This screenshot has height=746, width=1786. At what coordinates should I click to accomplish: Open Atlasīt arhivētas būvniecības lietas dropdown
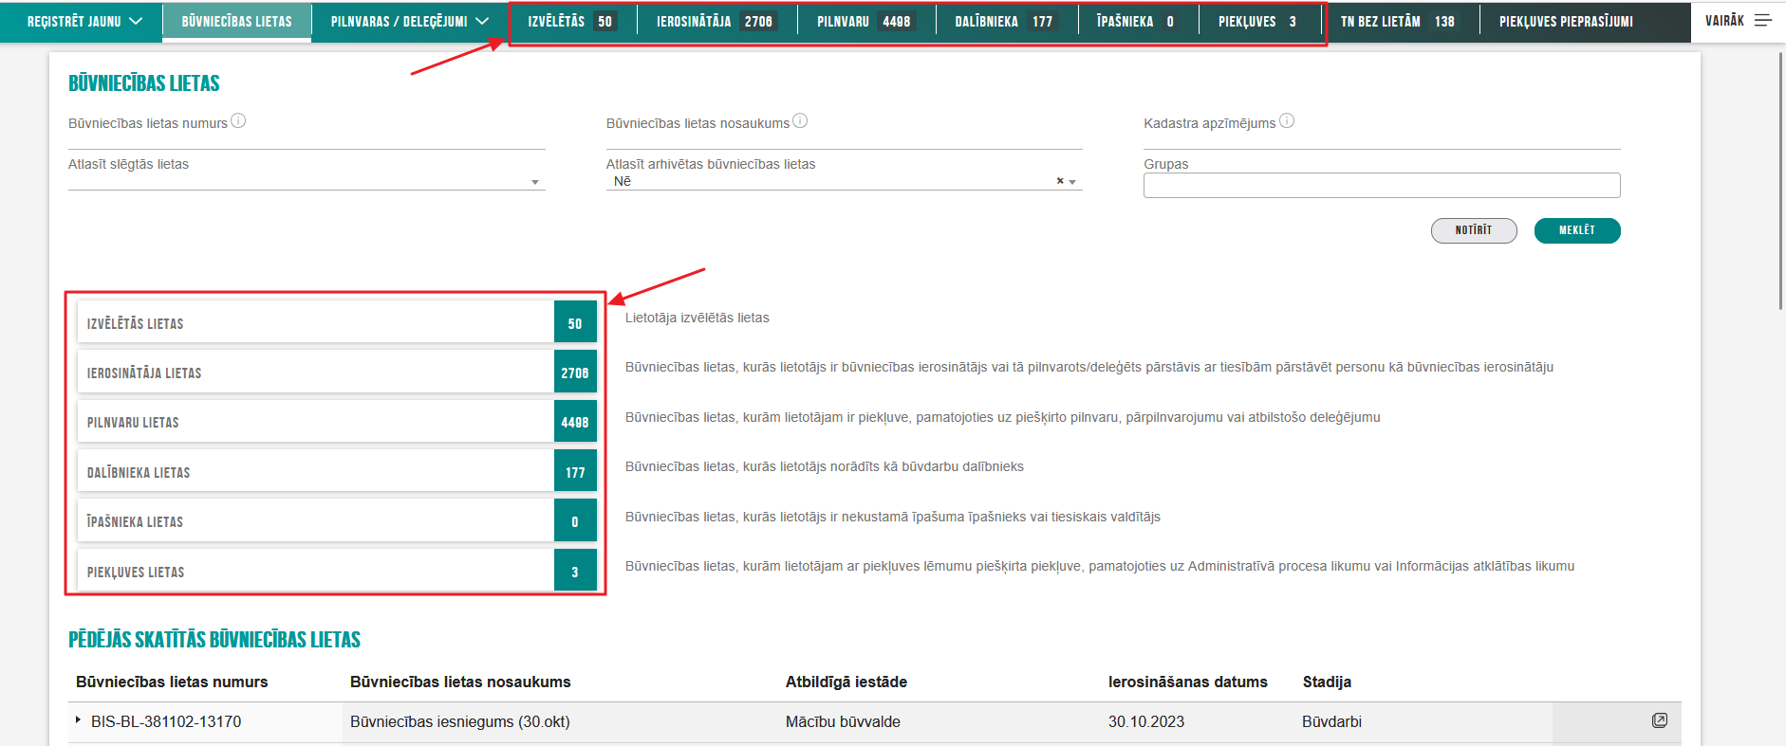click(x=844, y=181)
